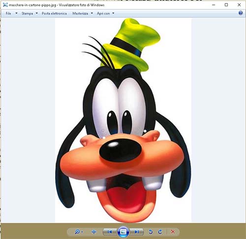Delete the photo with the red X
Viewport: 246px width, 239px height.
tap(173, 232)
